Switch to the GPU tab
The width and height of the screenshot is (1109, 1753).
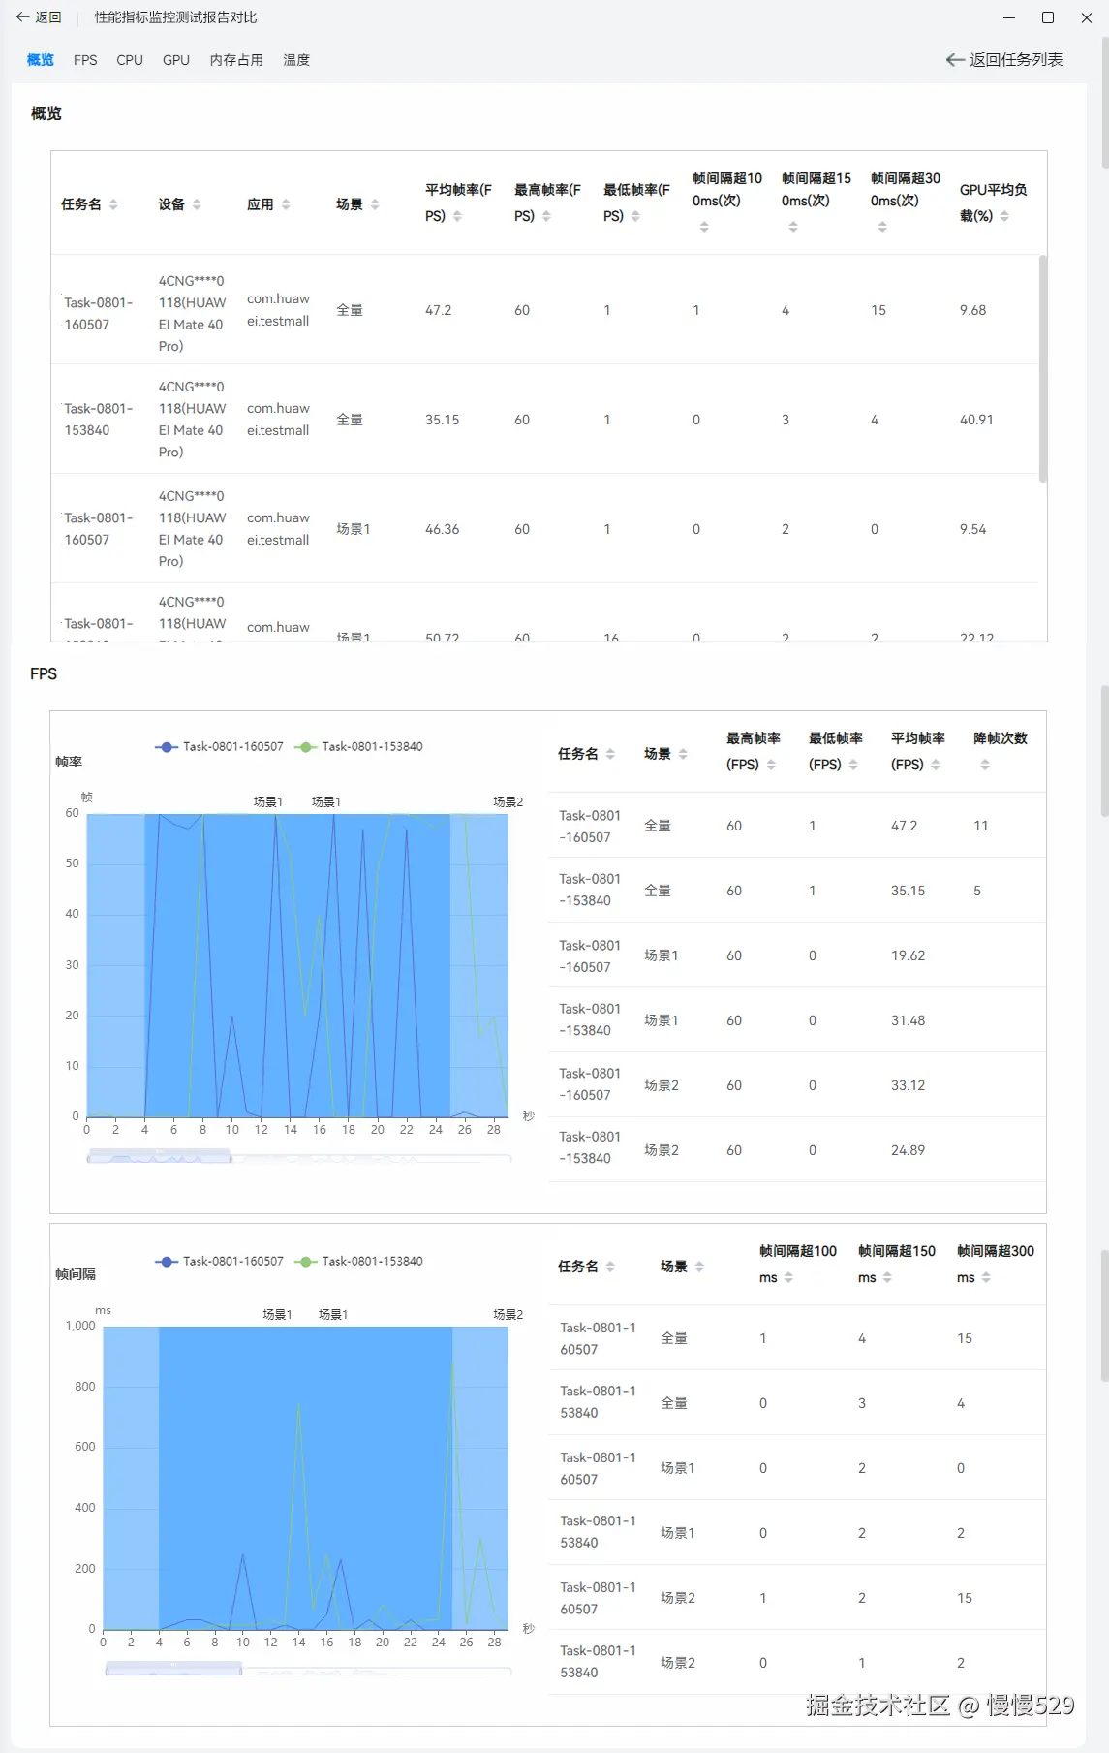click(176, 60)
